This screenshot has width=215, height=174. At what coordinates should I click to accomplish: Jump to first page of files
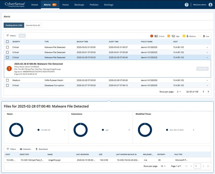[x=186, y=166]
